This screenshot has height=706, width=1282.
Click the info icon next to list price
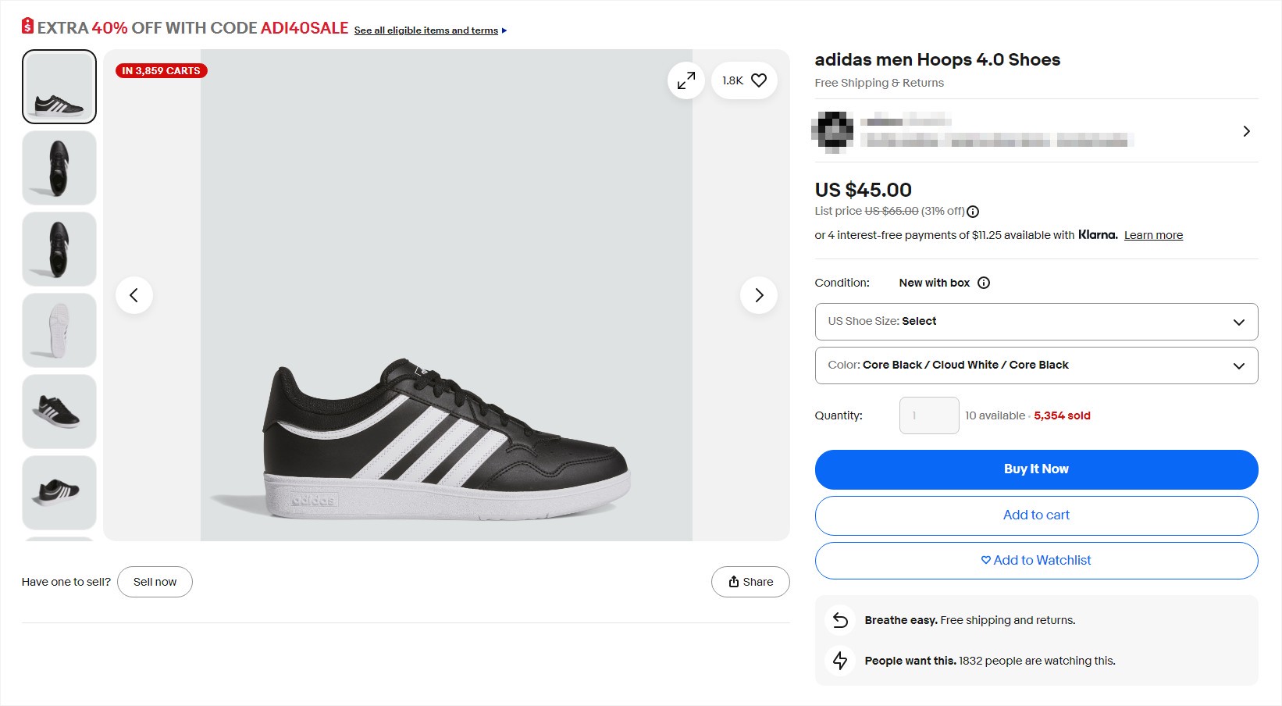[972, 211]
